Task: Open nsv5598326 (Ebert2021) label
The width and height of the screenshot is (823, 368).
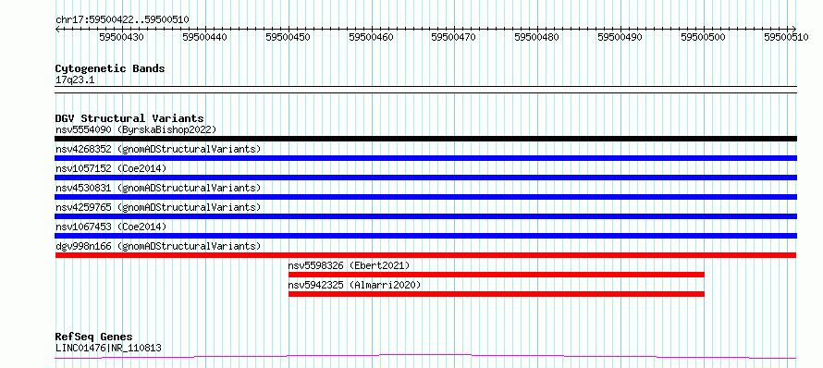Action: [349, 265]
